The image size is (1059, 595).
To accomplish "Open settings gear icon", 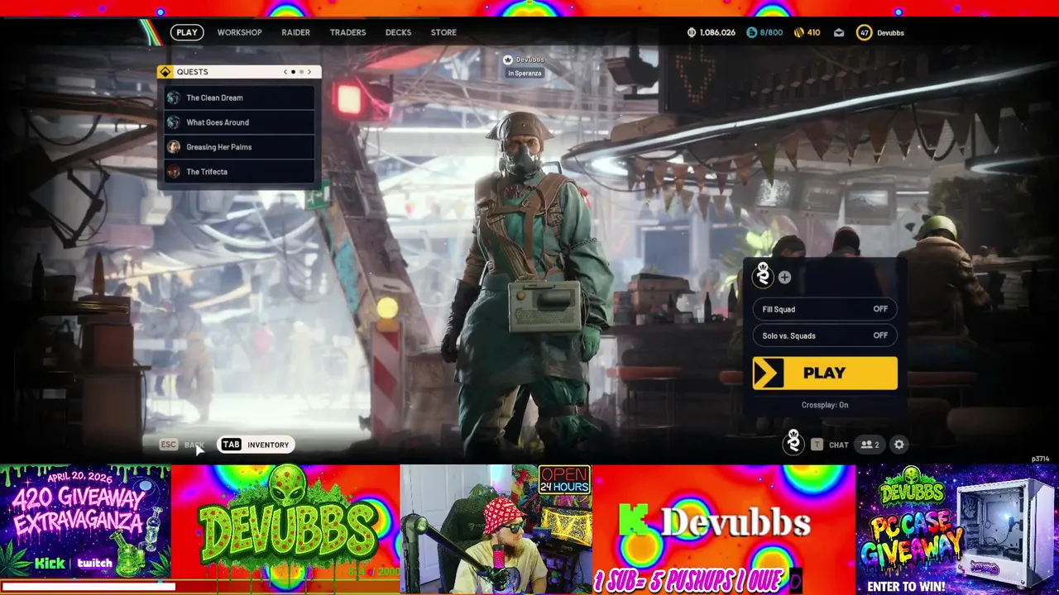I will [x=899, y=445].
